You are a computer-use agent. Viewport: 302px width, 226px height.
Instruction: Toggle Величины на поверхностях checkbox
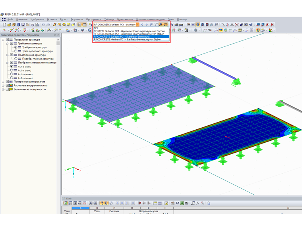(x=7, y=89)
